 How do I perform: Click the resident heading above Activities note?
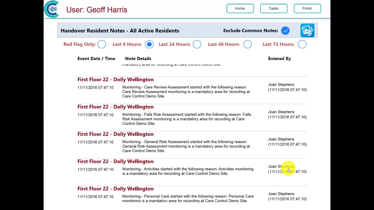pos(115,161)
